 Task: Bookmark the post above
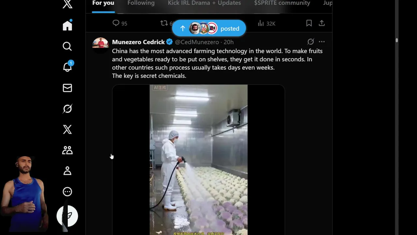(309, 23)
